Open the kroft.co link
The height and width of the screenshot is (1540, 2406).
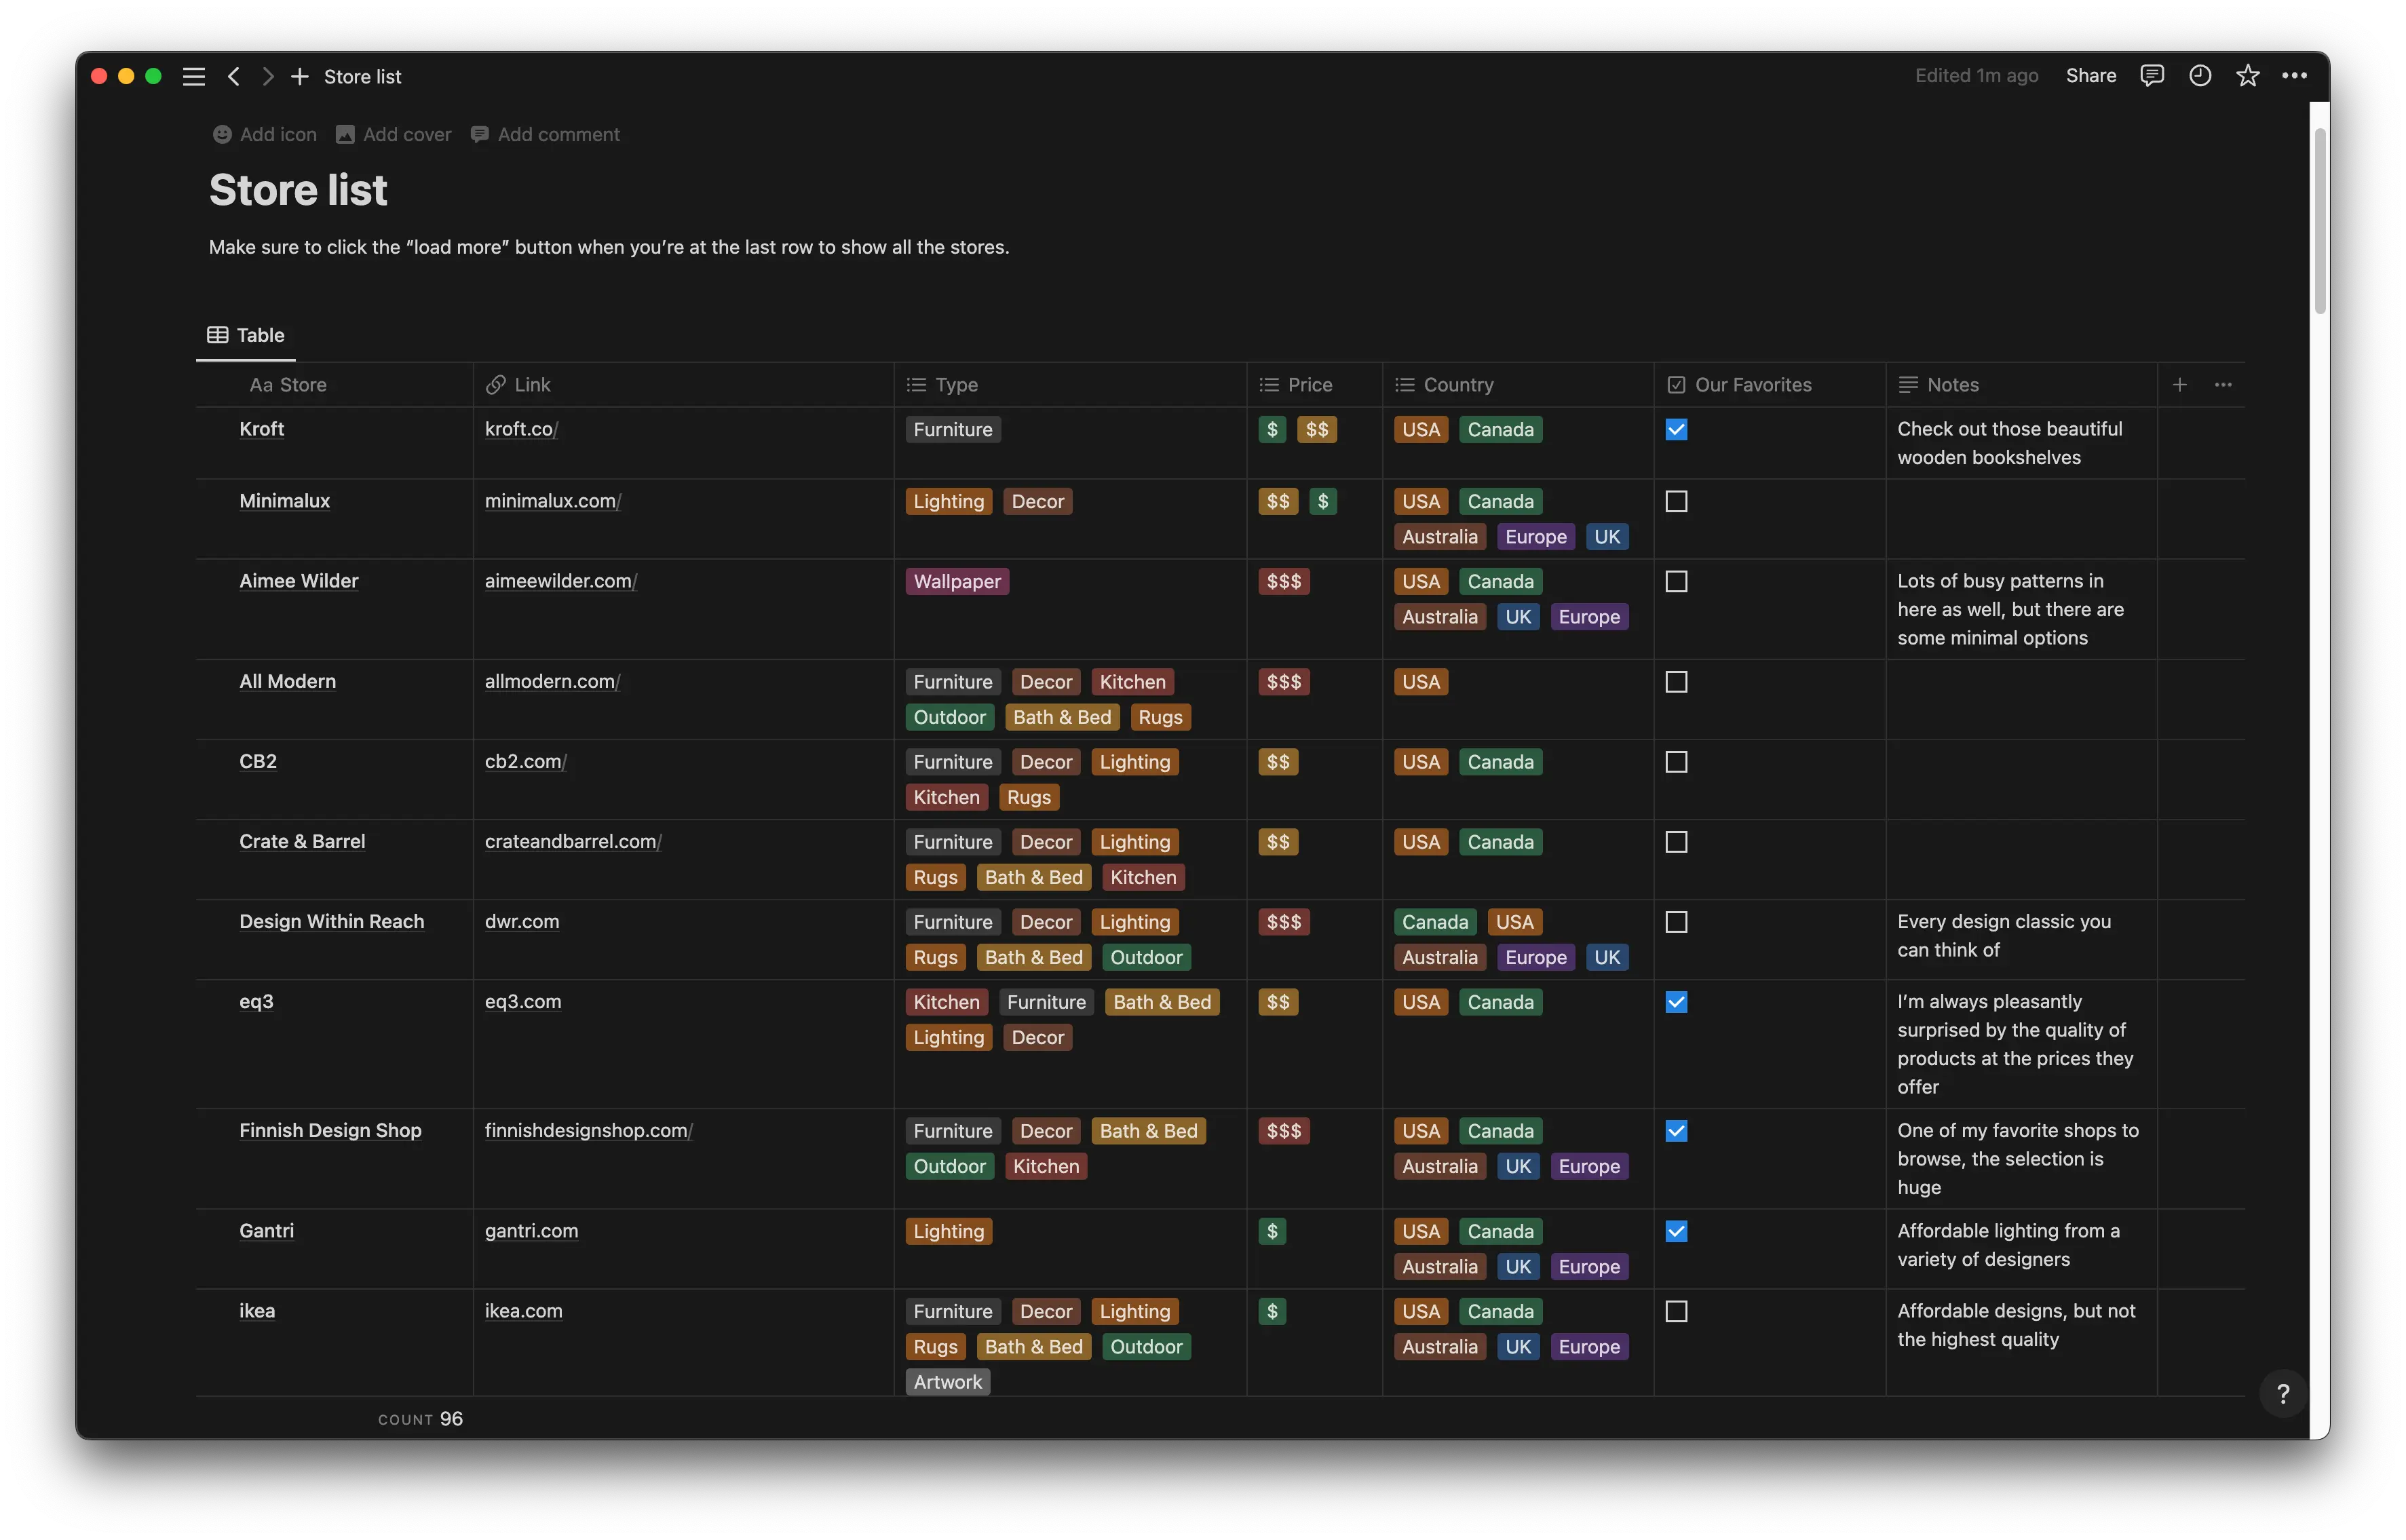tap(521, 429)
